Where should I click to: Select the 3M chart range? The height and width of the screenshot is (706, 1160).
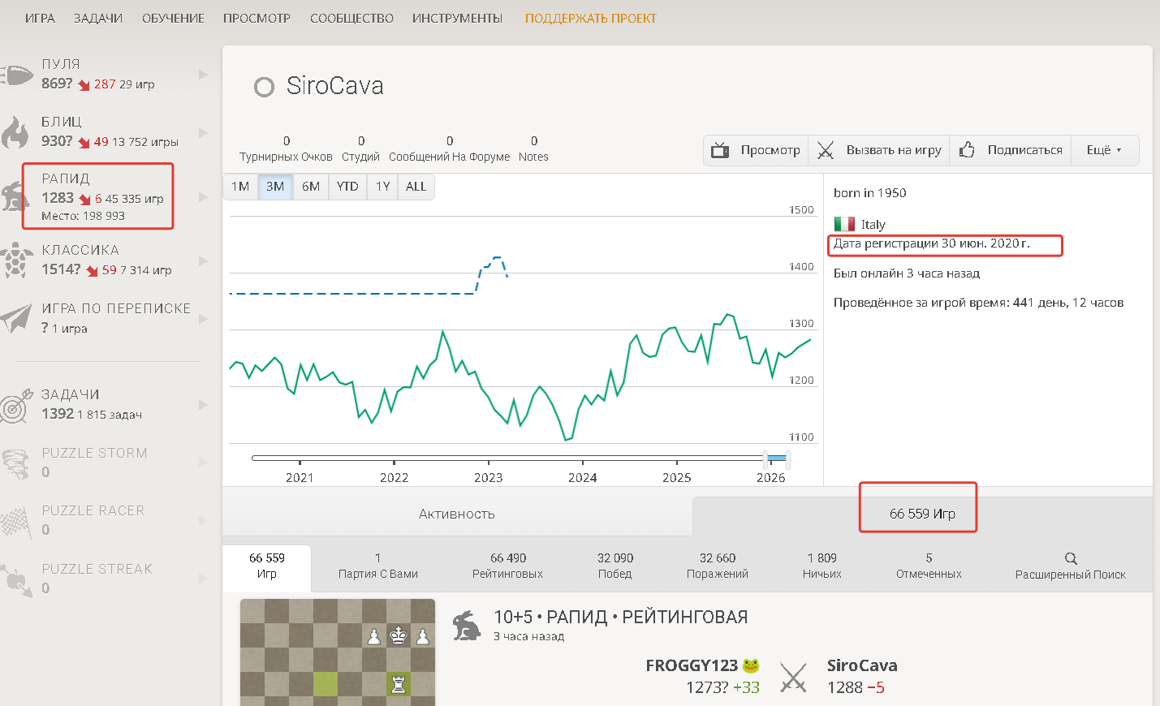pos(275,187)
